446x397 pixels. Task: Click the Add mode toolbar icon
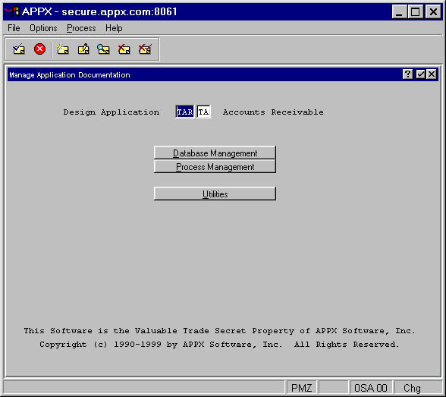(x=62, y=49)
